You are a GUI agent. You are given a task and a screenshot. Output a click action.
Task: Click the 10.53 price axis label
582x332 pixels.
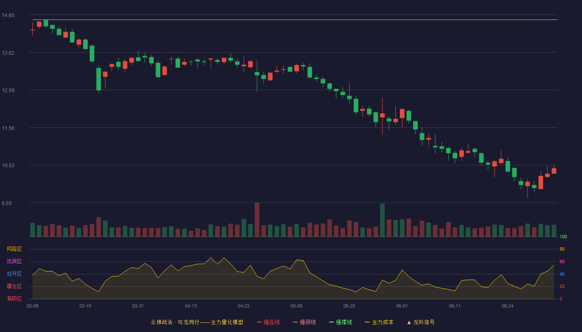click(8, 165)
